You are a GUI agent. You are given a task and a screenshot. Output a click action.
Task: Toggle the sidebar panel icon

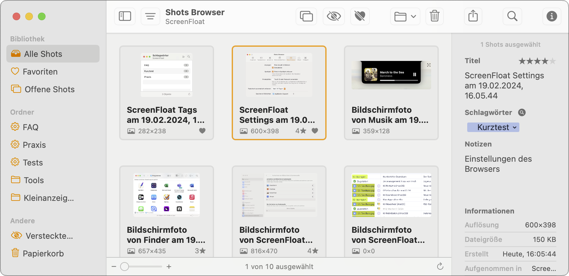coord(125,16)
